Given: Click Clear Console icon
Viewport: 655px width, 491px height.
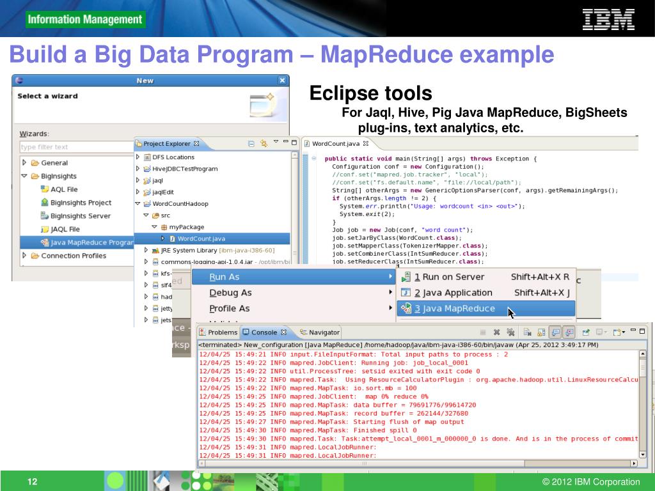Looking at the screenshot, I should point(528,332).
